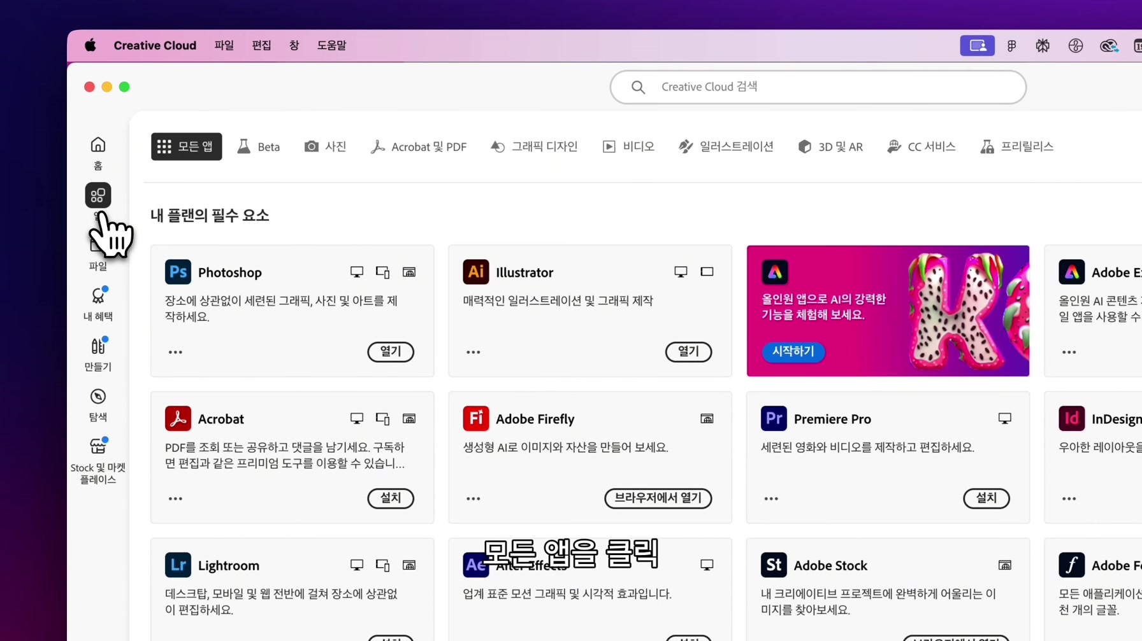Click the Adobe Stock app icon

coord(774,565)
